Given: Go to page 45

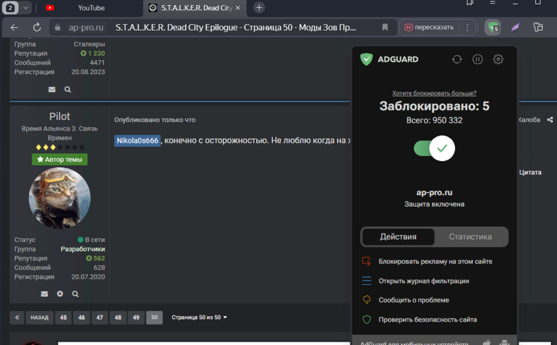Looking at the screenshot, I should (x=63, y=317).
